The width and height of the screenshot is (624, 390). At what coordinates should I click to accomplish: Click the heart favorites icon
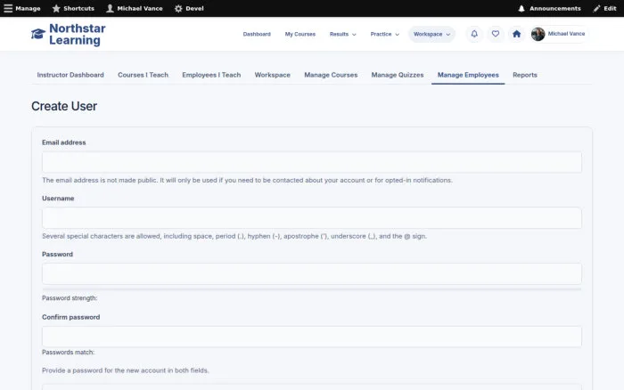click(x=495, y=34)
